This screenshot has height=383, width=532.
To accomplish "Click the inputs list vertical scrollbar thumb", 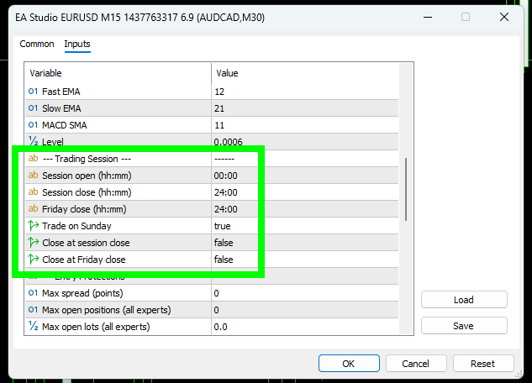I will click(406, 190).
